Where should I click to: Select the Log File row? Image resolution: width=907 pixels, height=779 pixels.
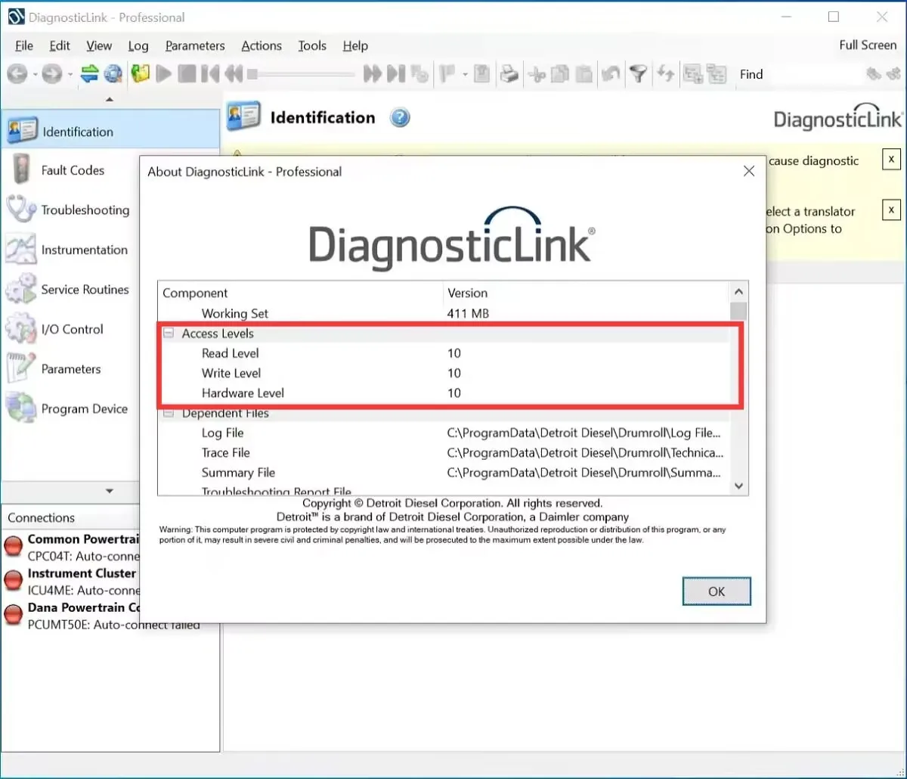click(444, 433)
